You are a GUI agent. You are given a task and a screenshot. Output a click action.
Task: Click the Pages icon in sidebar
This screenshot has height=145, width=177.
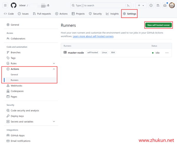(8, 97)
